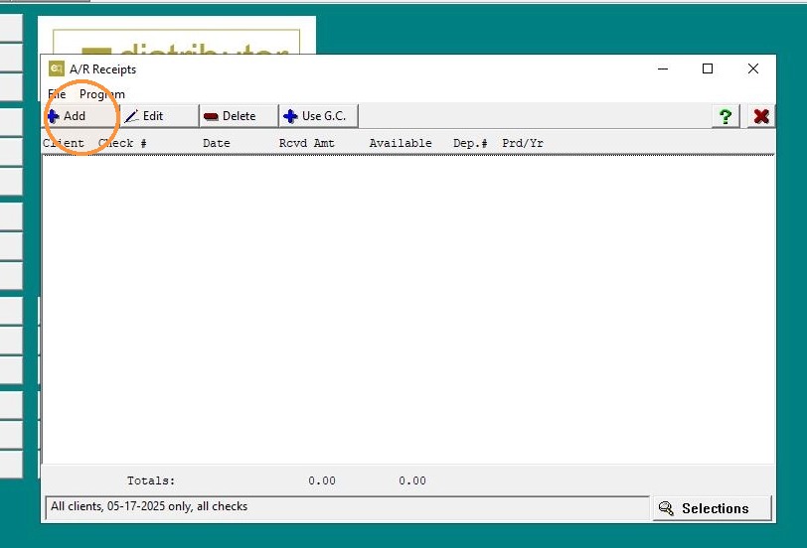
Task: Open the File menu
Action: coord(57,94)
